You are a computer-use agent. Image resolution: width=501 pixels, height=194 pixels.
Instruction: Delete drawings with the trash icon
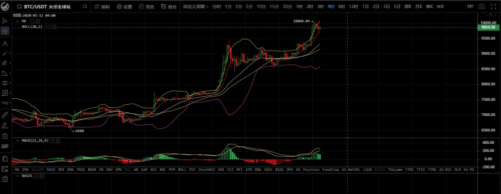(5, 179)
